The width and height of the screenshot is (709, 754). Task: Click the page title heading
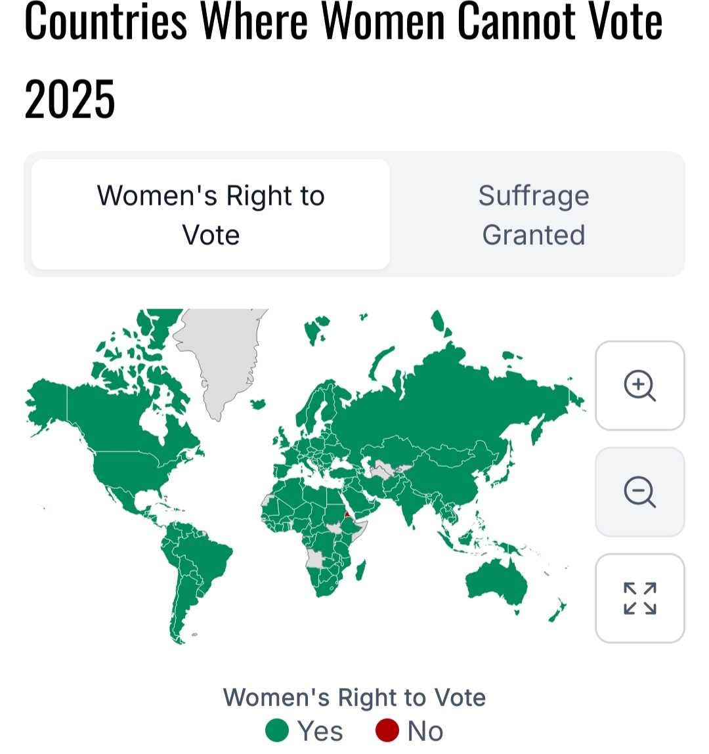click(343, 60)
